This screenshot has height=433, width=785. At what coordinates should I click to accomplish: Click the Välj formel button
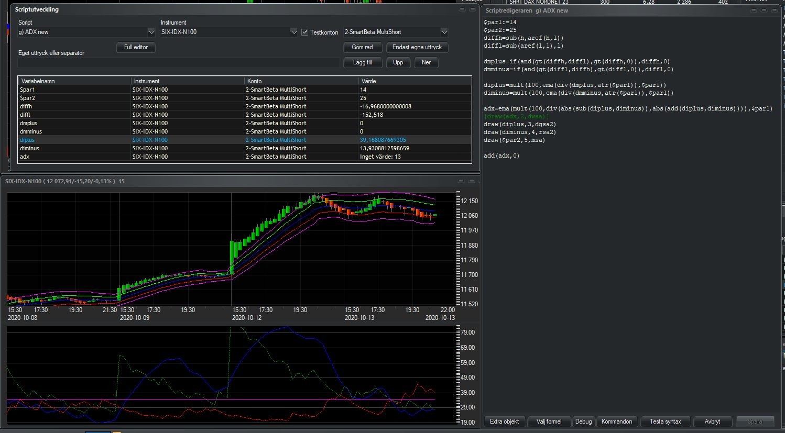click(549, 421)
